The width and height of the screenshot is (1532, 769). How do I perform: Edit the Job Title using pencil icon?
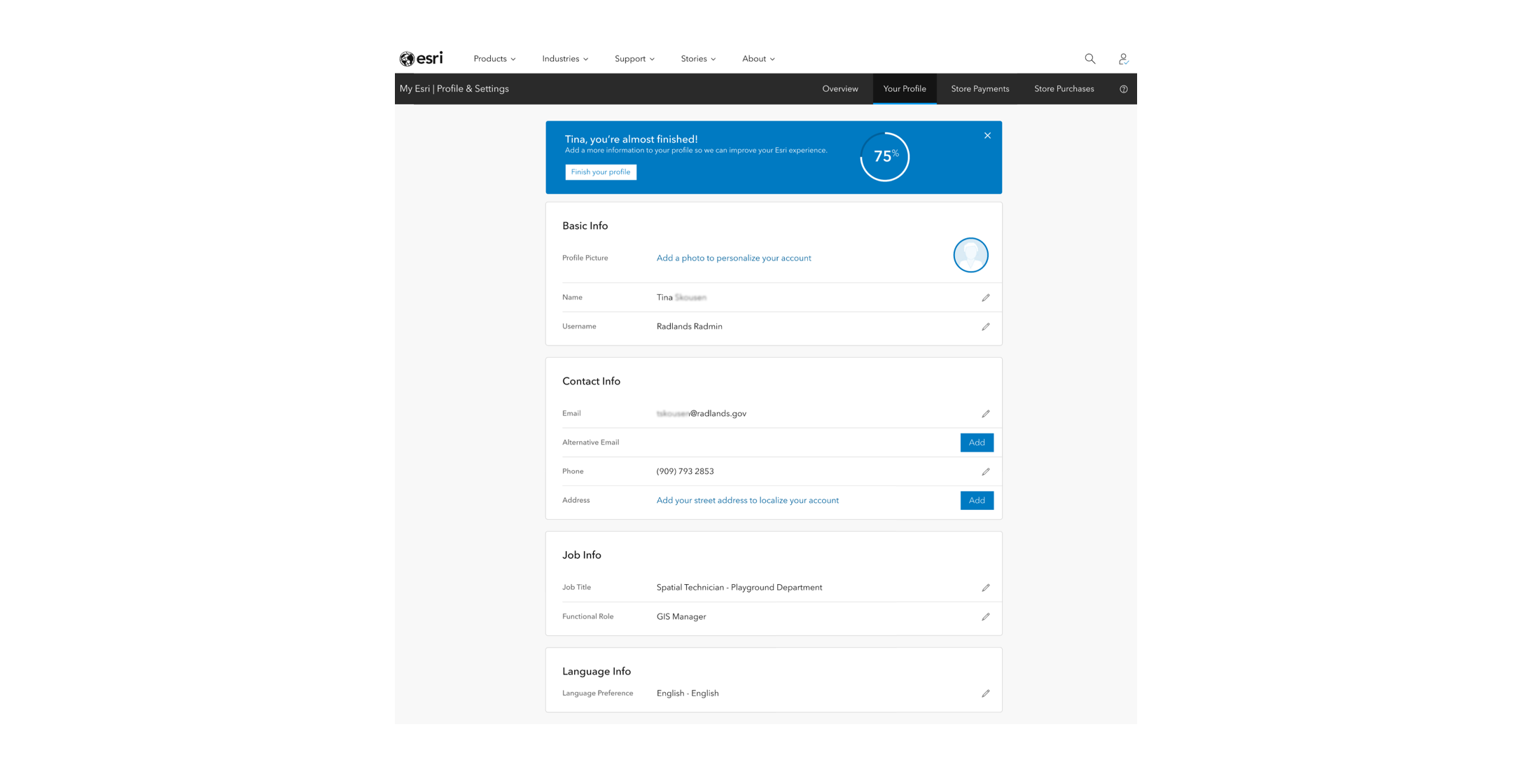click(x=986, y=588)
